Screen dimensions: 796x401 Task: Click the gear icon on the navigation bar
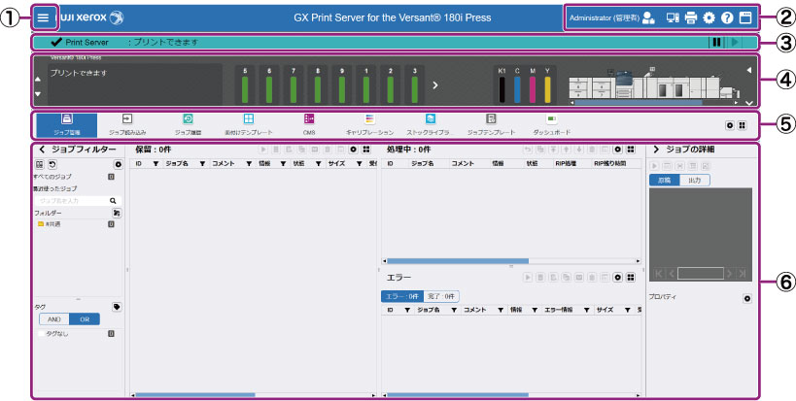[730, 125]
